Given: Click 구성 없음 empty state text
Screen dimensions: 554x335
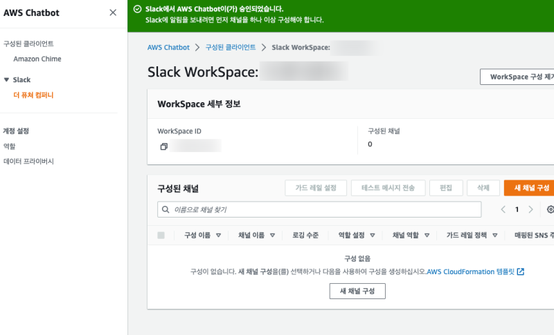Looking at the screenshot, I should pos(357,258).
